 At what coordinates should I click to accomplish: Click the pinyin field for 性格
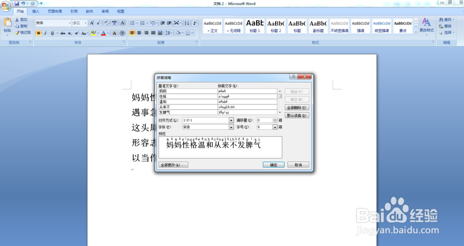pos(247,97)
